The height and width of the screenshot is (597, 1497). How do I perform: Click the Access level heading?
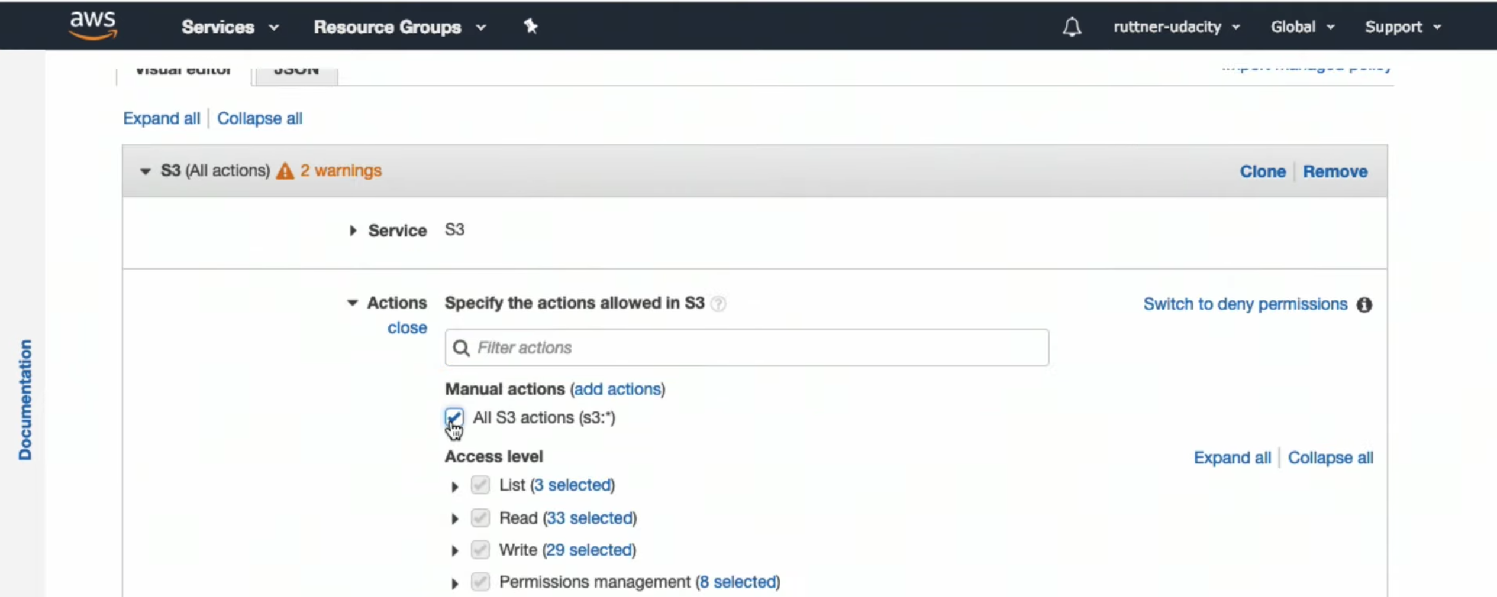(x=493, y=456)
